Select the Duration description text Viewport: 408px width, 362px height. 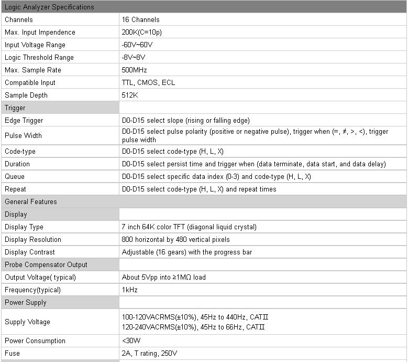tap(253, 164)
